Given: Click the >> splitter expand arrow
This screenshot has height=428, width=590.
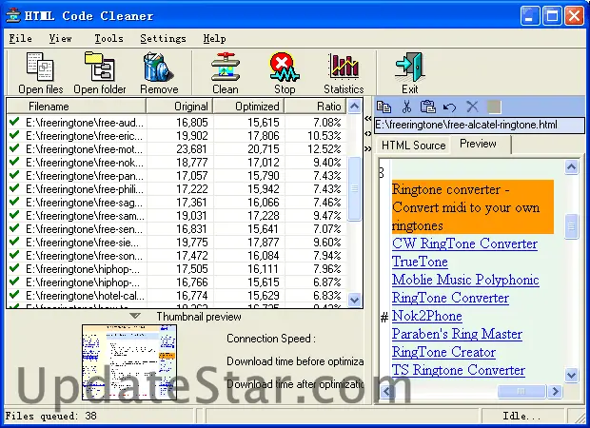Looking at the screenshot, I should 368,148.
